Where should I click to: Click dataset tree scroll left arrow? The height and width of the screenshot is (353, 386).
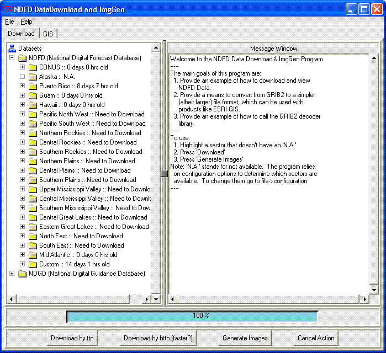11,299
